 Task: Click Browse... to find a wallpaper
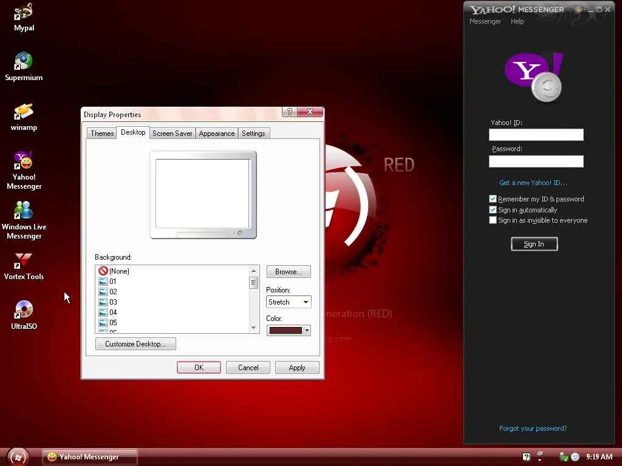pyautogui.click(x=289, y=272)
